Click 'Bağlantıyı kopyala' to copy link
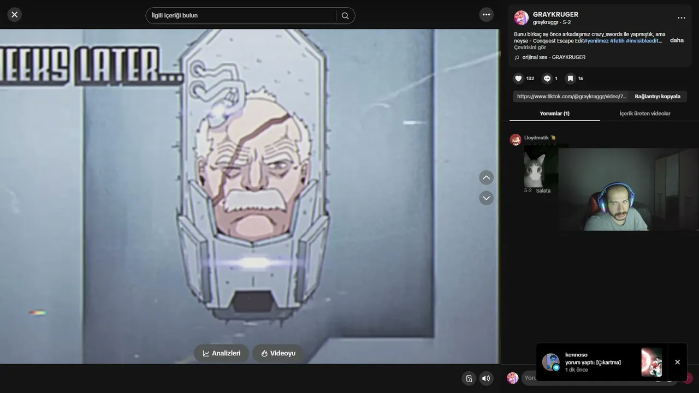Image resolution: width=699 pixels, height=393 pixels. pos(657,96)
